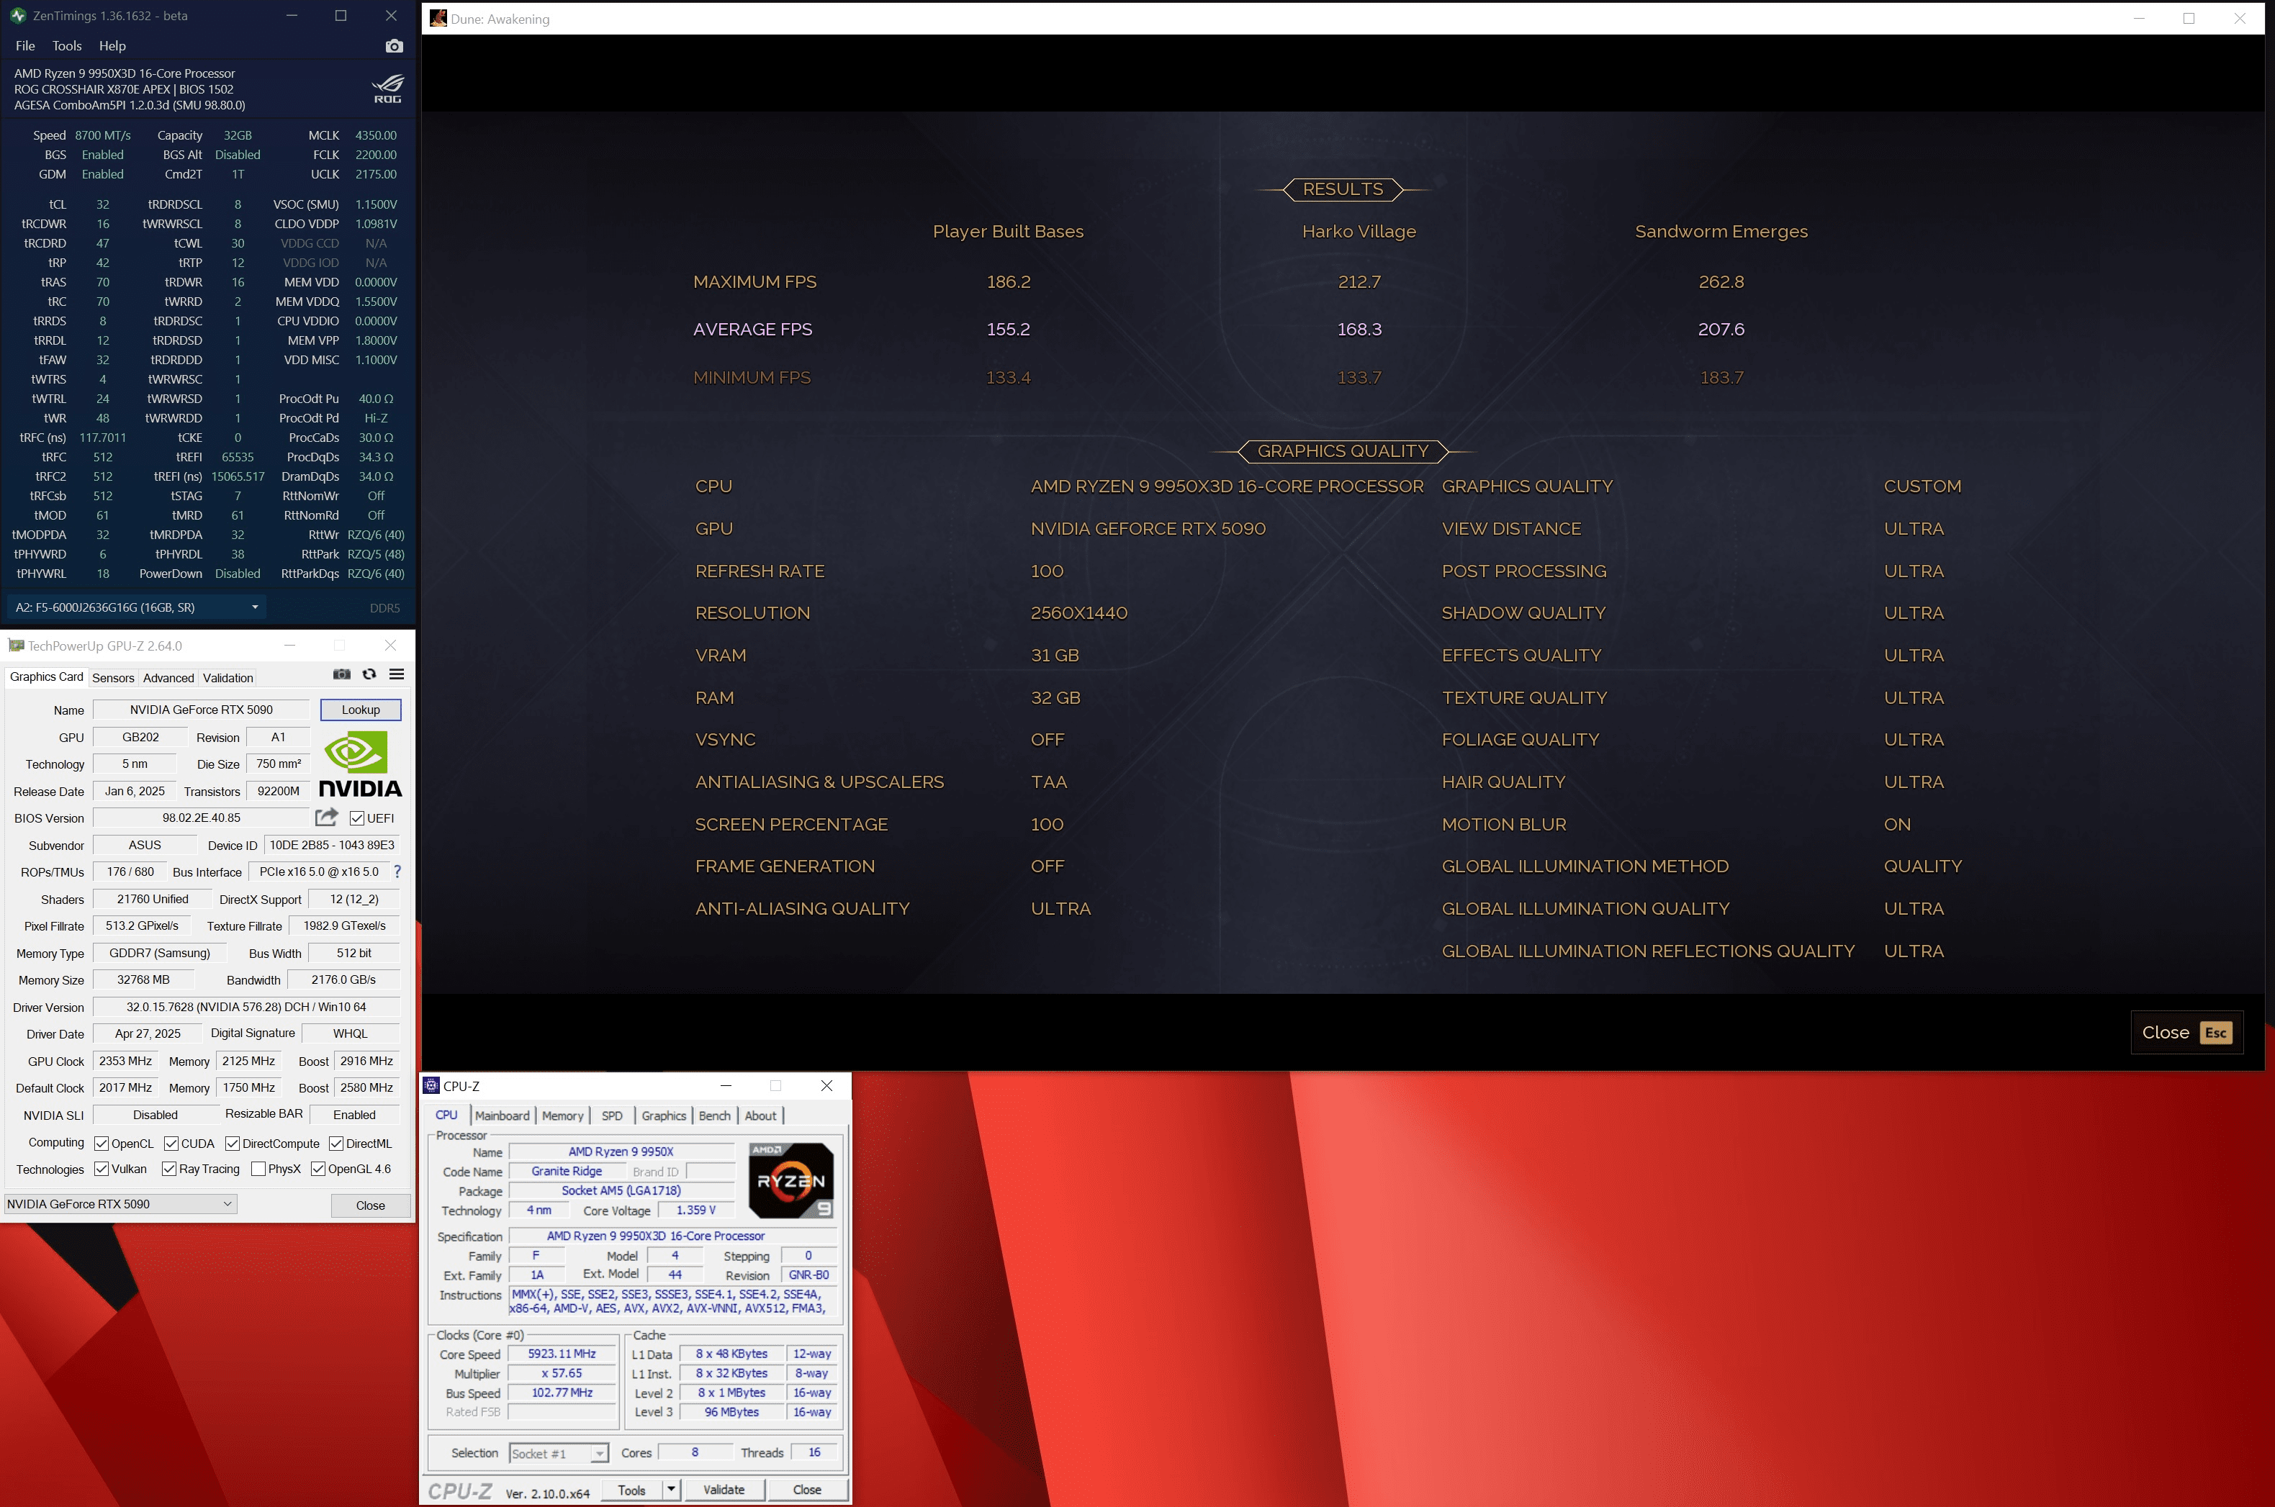The image size is (2275, 1507).
Task: Click Sandworm Emerges average FPS 207.6
Action: (x=1721, y=330)
